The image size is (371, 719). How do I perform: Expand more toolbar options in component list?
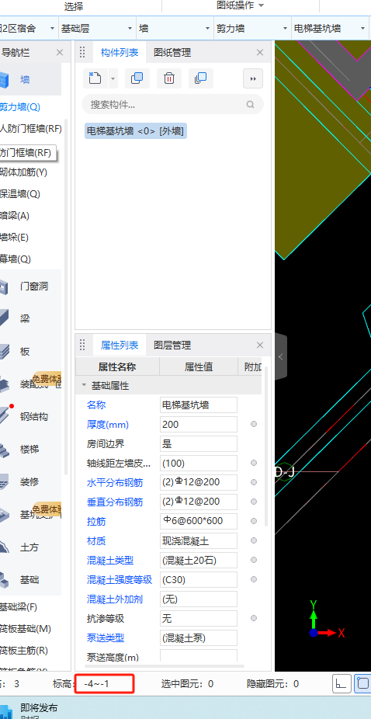tap(253, 78)
